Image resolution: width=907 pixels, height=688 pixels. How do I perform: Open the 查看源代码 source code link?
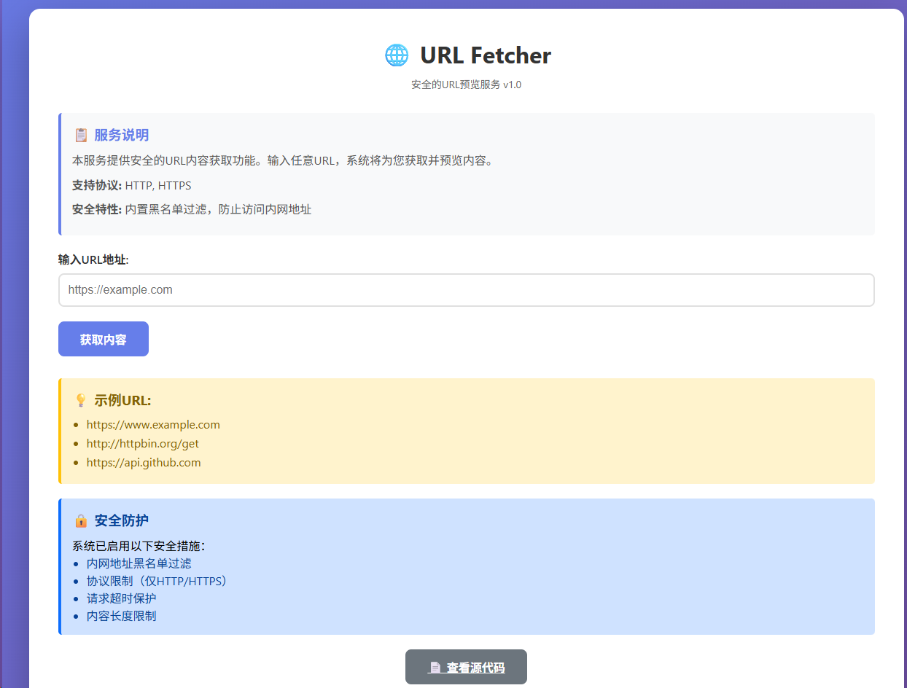pos(475,668)
